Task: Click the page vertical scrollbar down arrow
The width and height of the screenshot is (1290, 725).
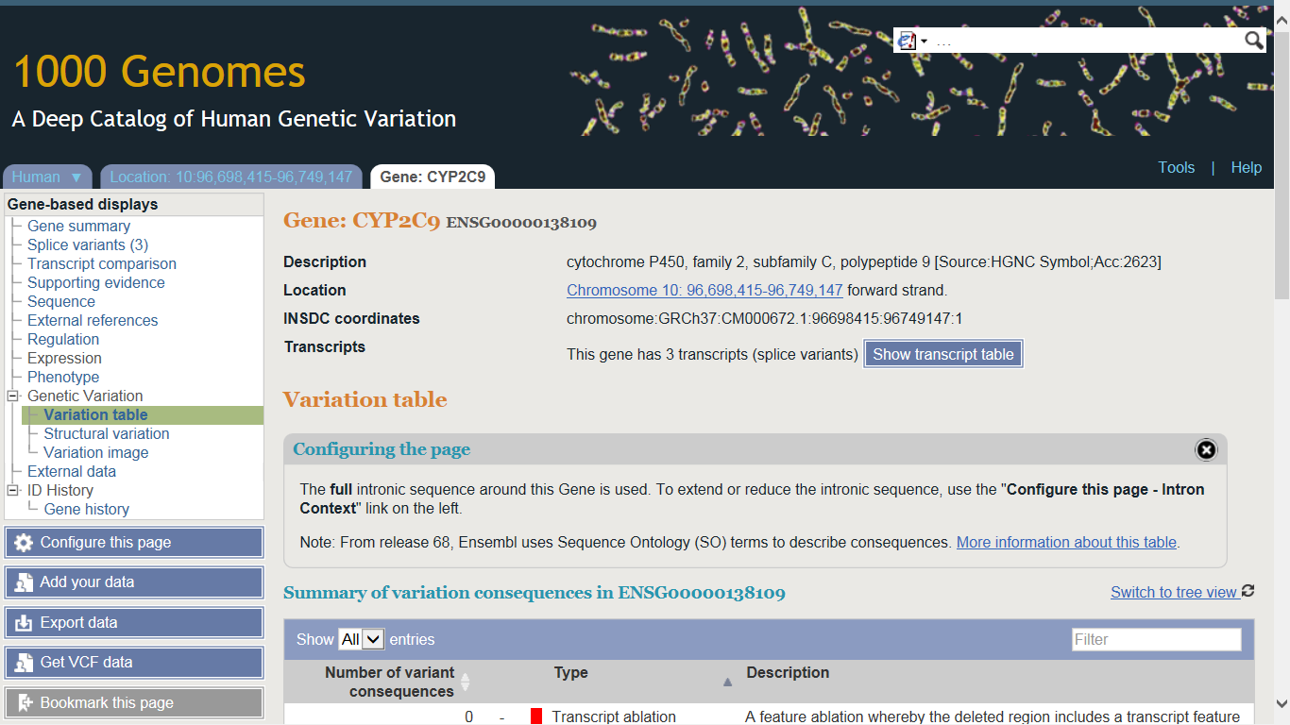Action: (1282, 703)
